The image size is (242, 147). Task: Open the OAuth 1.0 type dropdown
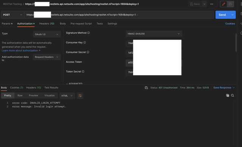tap(47, 34)
